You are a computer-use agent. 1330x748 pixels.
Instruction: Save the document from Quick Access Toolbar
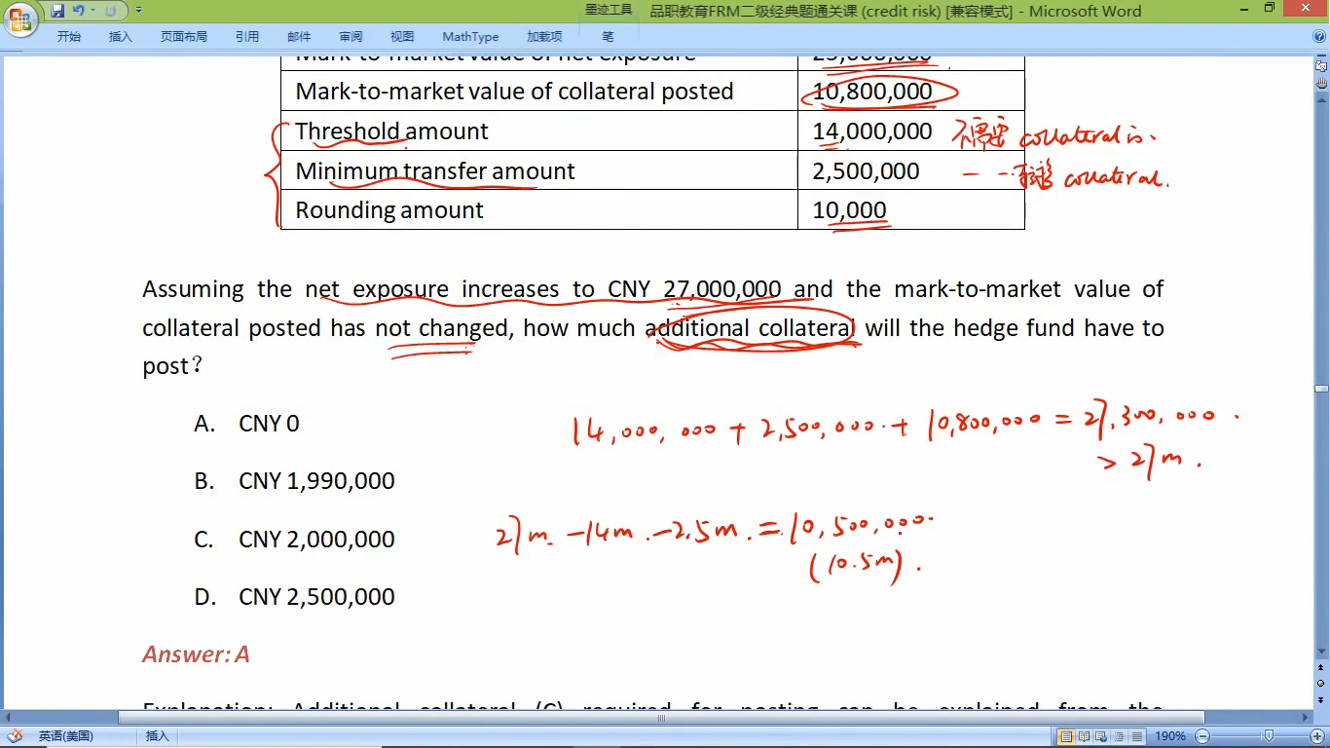coord(57,11)
